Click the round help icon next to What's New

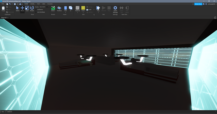(x=203, y=4)
